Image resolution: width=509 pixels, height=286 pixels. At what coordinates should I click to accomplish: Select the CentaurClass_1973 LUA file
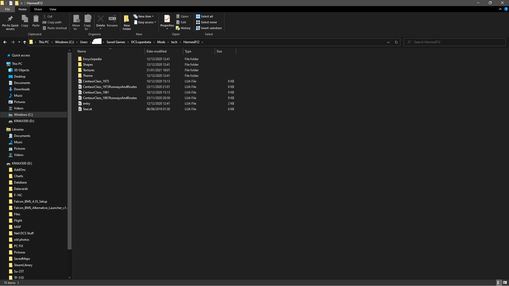click(x=96, y=81)
